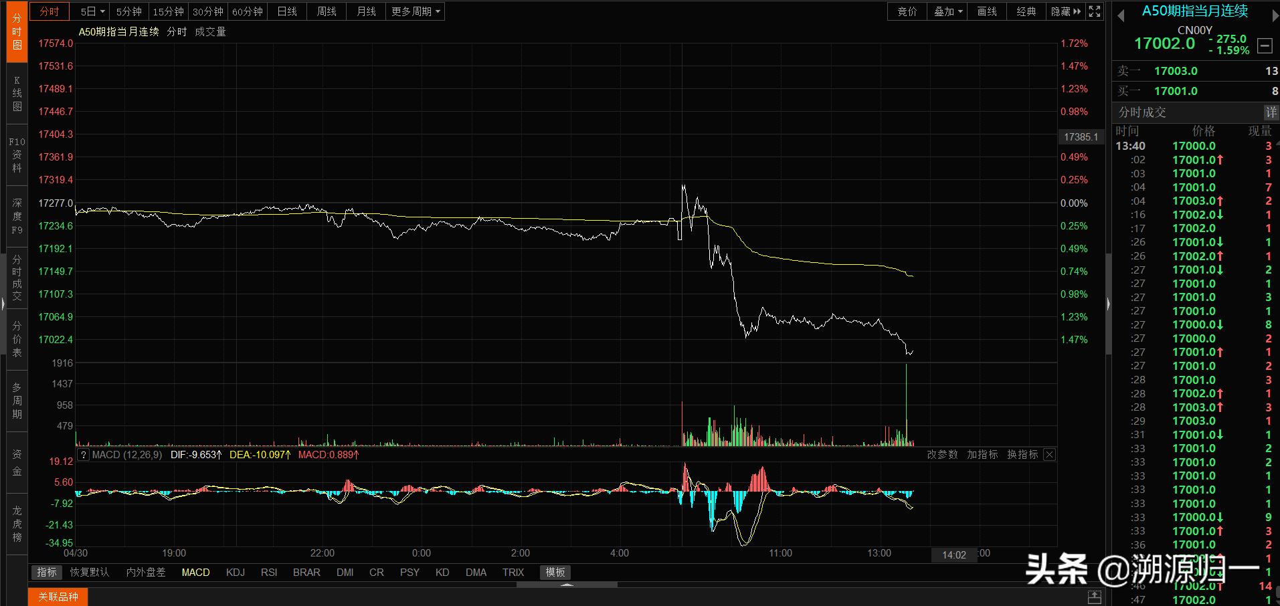
Task: Go to the next instrument with the right arrow
Action: (x=1275, y=15)
